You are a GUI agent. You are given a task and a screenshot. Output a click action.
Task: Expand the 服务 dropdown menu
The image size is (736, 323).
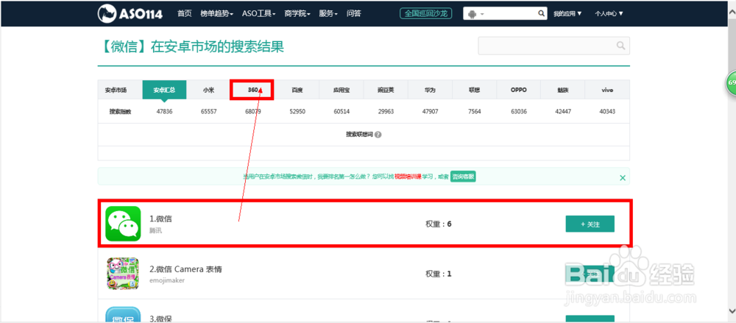(x=328, y=14)
